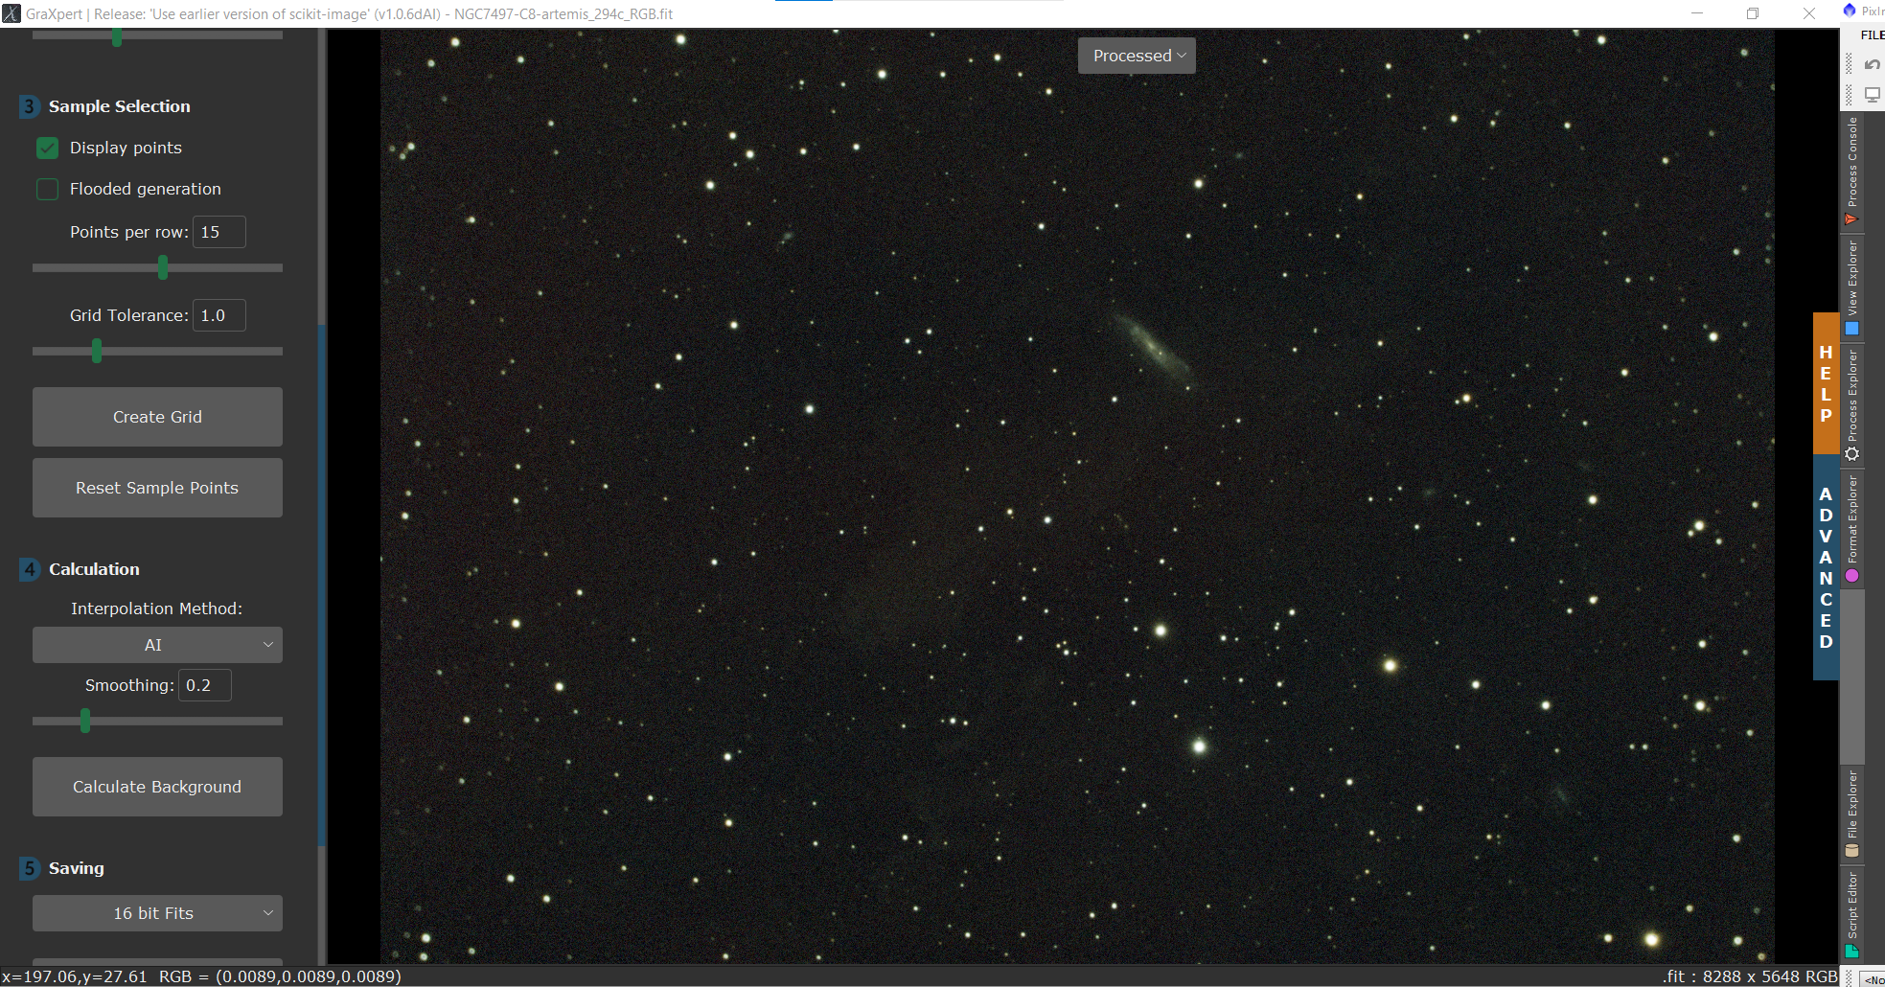Click the undo arrow icon
The width and height of the screenshot is (1885, 987).
point(1872,65)
